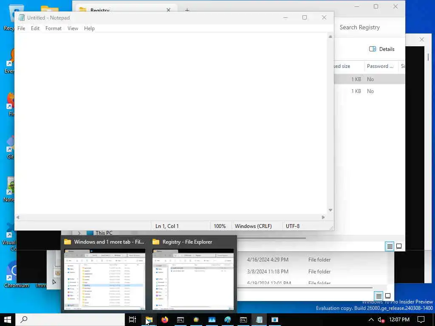
Task: Click 'Ln 1, Col 1' in status bar
Action: (x=167, y=226)
